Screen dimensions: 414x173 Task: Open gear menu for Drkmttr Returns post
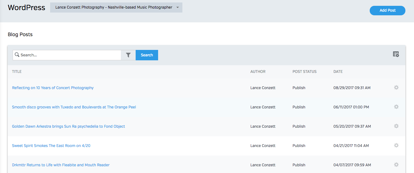396,165
